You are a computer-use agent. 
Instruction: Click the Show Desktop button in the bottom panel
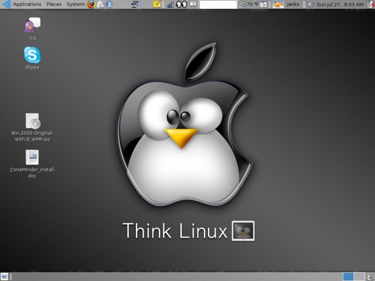click(4, 276)
